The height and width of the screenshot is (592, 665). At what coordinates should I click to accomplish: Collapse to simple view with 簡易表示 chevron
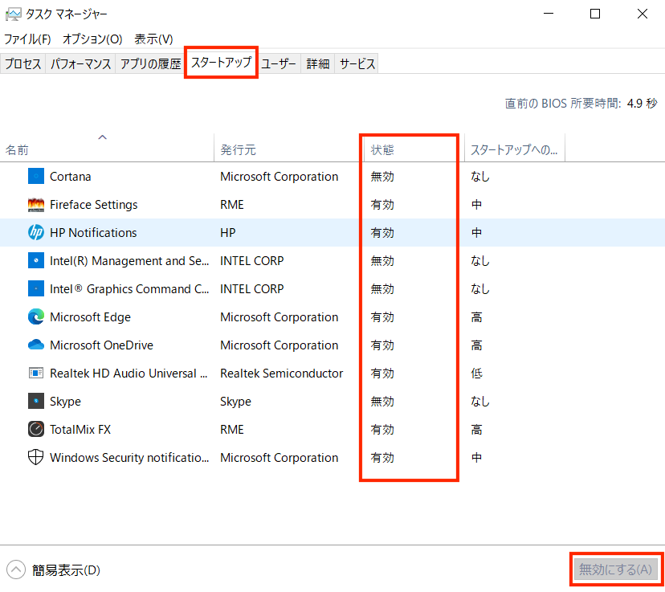[15, 570]
